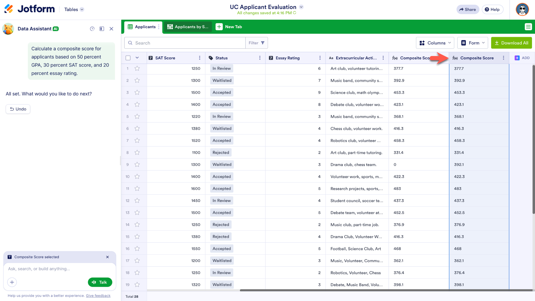Open the Columns dropdown
Image resolution: width=535 pixels, height=301 pixels.
click(435, 43)
